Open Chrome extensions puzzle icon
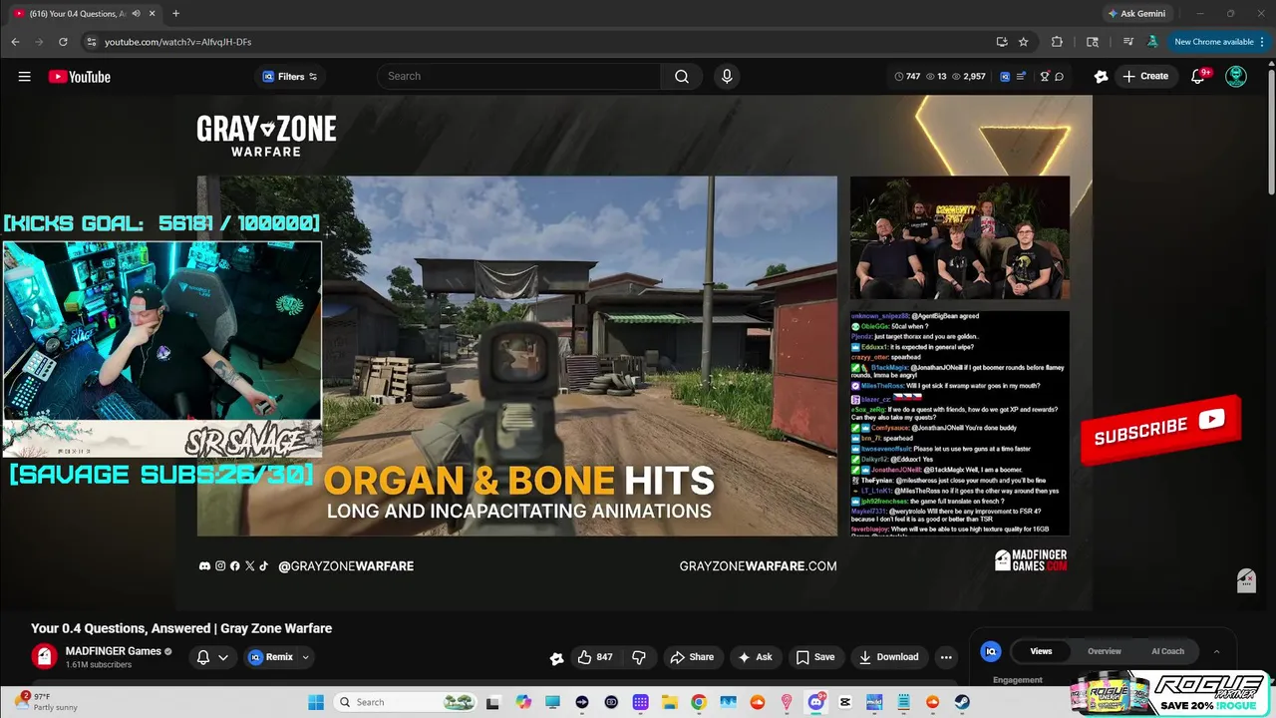This screenshot has width=1276, height=718. click(1057, 42)
